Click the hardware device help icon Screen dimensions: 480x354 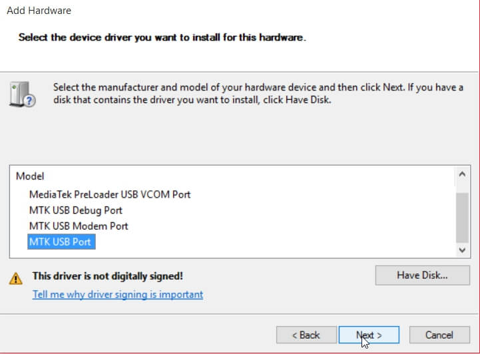pos(23,94)
